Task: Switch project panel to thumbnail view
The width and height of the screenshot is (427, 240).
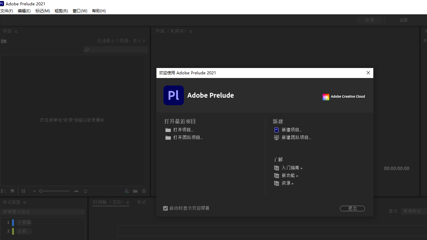Action: 12,191
